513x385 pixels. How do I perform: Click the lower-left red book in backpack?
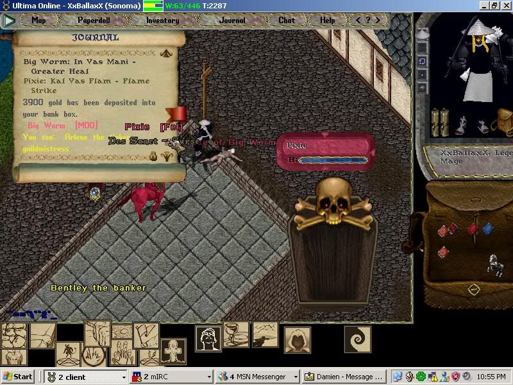[443, 252]
